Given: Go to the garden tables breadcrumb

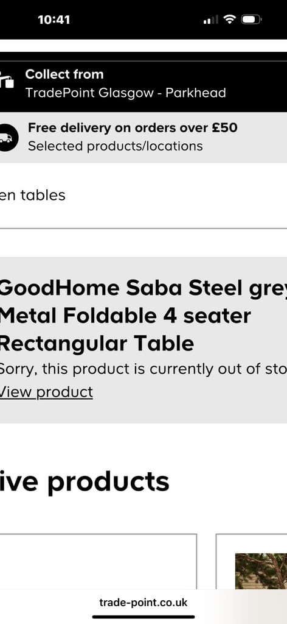Looking at the screenshot, I should 33,196.
